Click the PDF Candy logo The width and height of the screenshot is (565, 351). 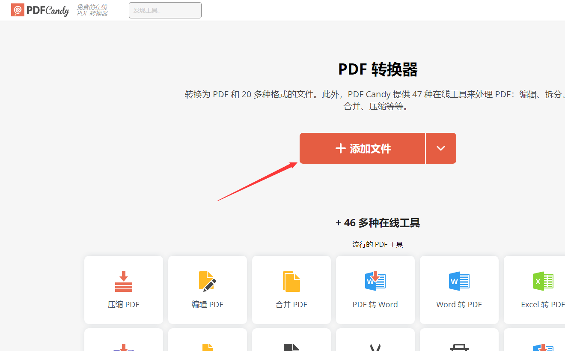[x=40, y=10]
